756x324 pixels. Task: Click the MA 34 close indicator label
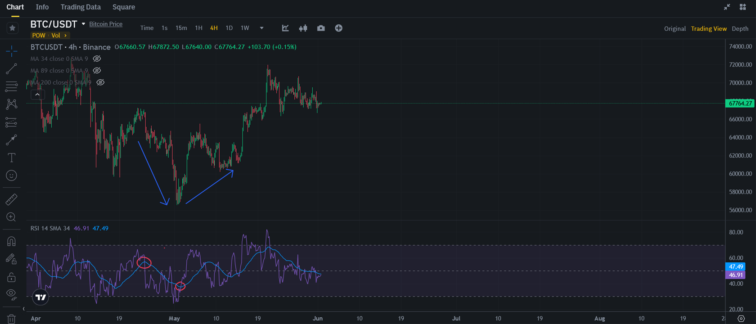pos(59,58)
